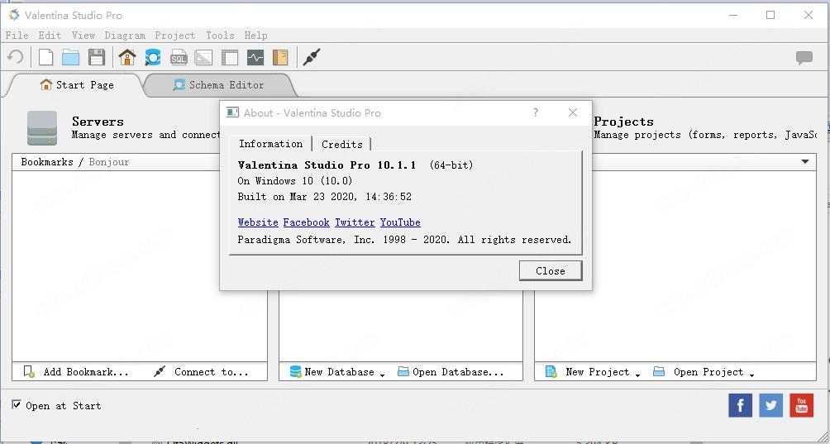830x444 pixels.
Task: Open the View menu
Action: (x=83, y=36)
